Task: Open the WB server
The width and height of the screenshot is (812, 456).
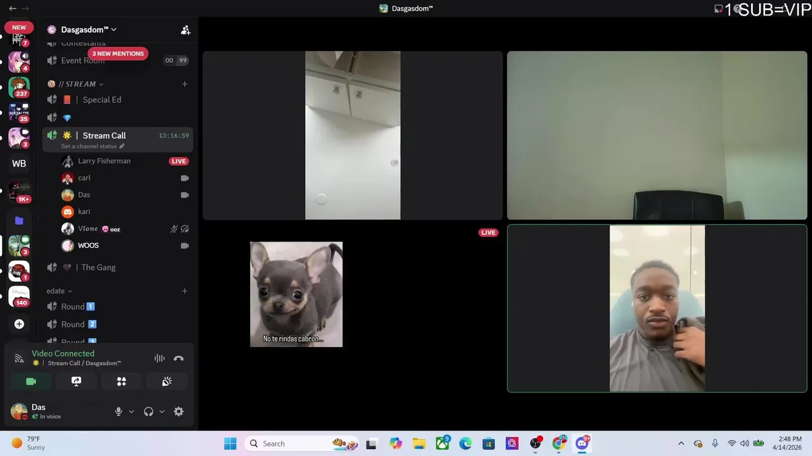Action: (x=19, y=163)
